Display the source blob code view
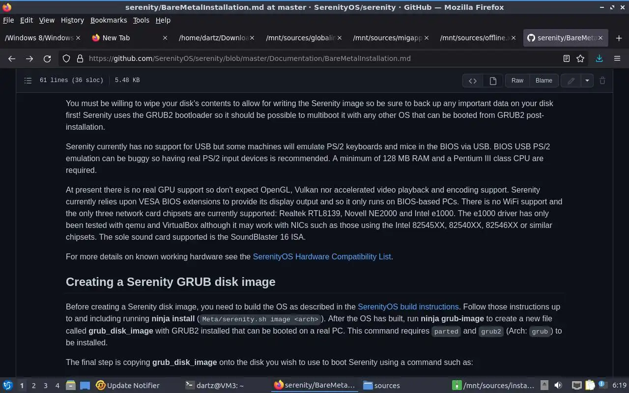Viewport: 629px width, 393px height. point(473,81)
